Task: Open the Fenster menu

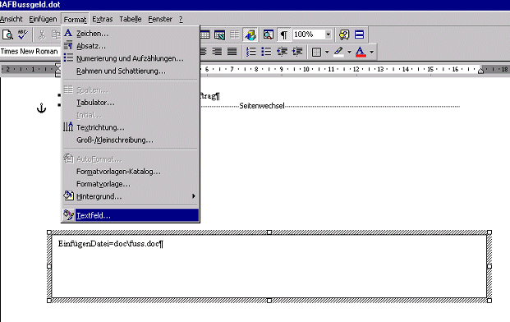Action: point(160,19)
